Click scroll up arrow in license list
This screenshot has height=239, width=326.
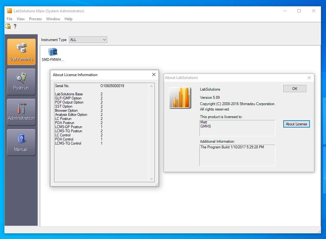(x=151, y=86)
